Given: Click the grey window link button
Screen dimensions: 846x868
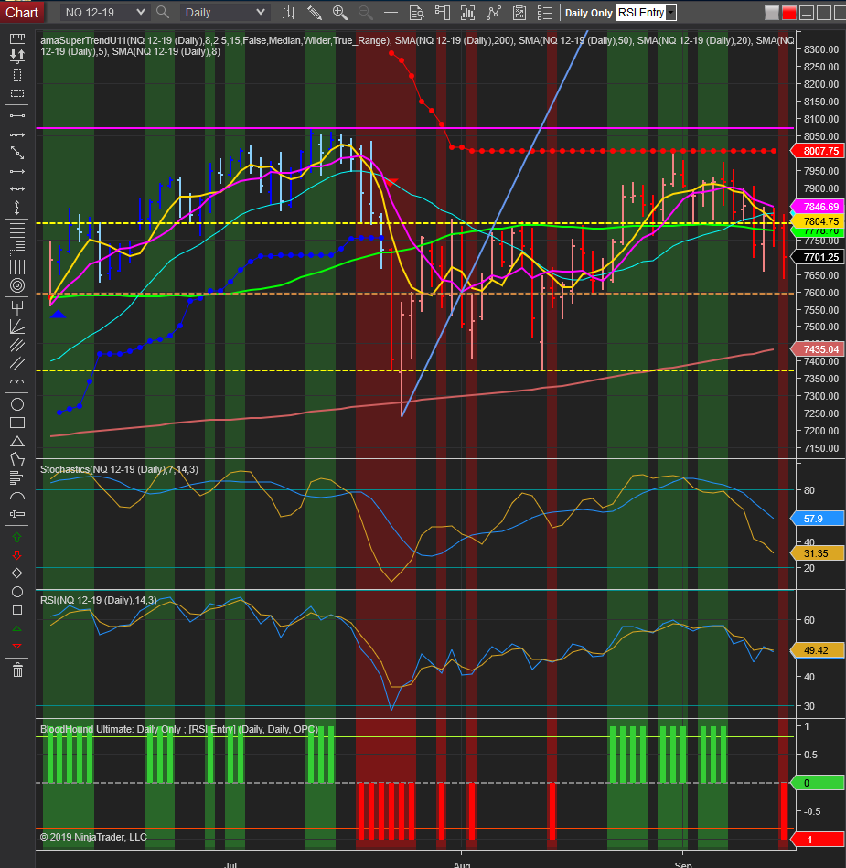Looking at the screenshot, I should click(x=771, y=13).
